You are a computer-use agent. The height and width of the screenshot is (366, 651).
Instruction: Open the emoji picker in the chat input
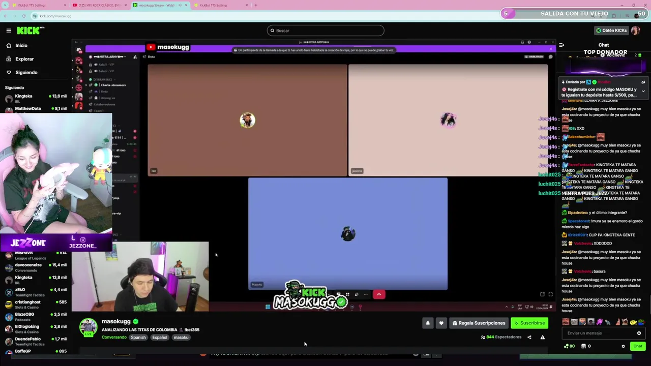tap(639, 333)
